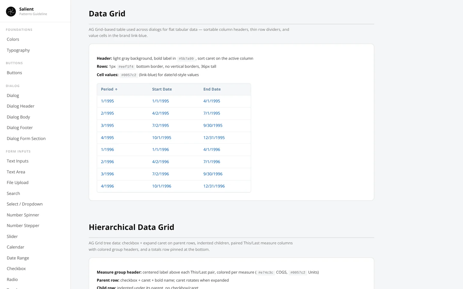
Task: Click start date 4/2/1995
Action: (x=160, y=113)
